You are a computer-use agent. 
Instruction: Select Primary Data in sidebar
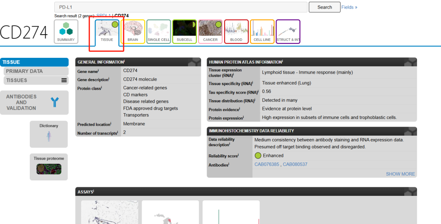pyautogui.click(x=24, y=71)
